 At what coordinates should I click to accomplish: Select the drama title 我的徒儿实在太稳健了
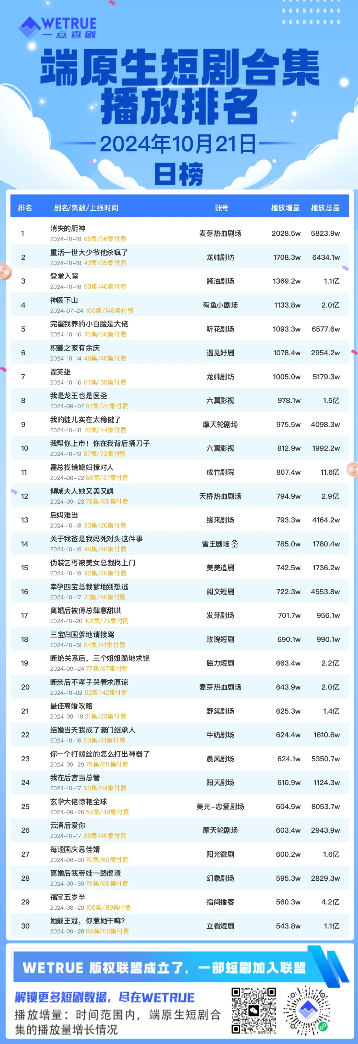[86, 419]
